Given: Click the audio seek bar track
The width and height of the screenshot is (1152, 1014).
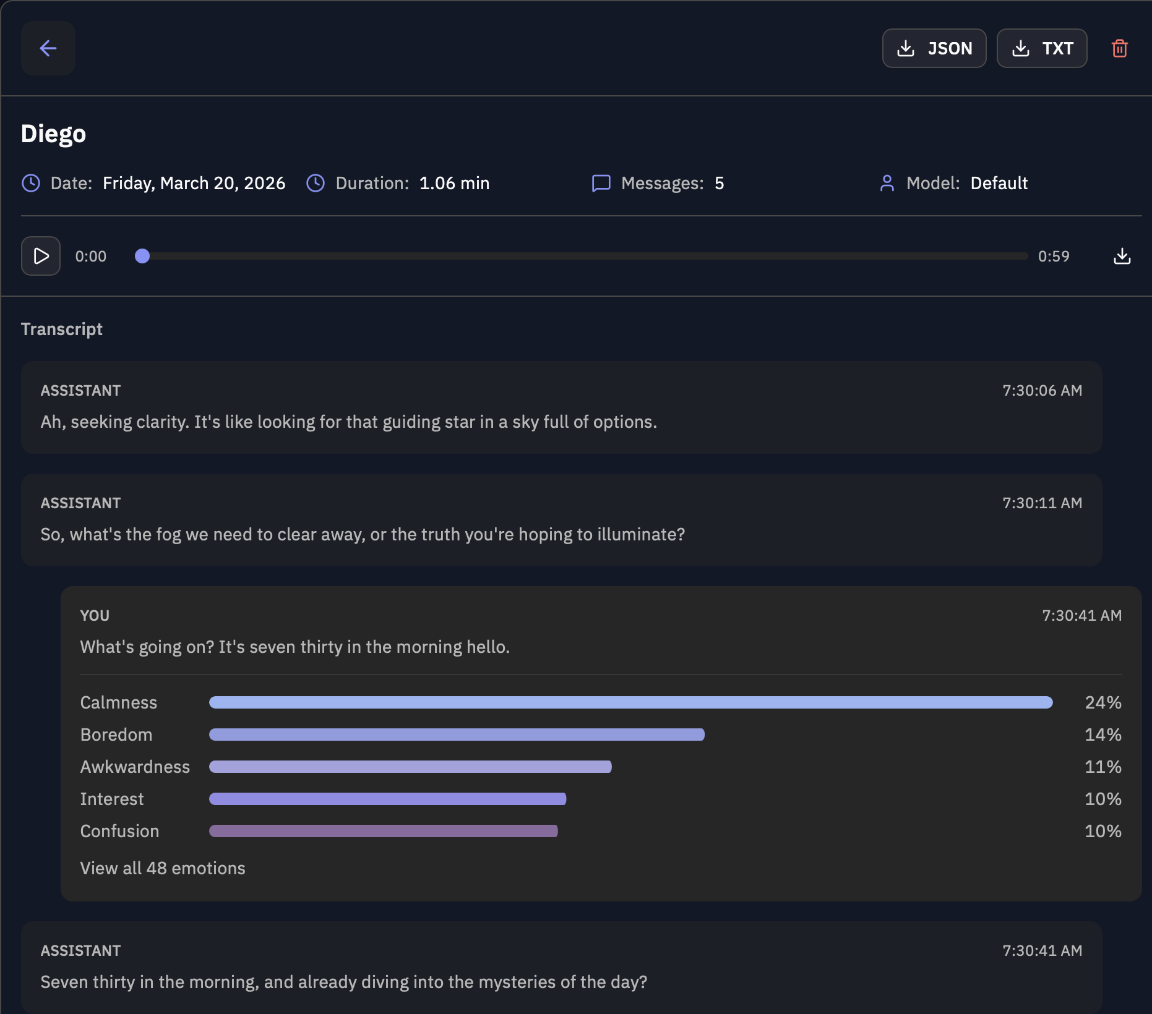Looking at the screenshot, I should 582,256.
